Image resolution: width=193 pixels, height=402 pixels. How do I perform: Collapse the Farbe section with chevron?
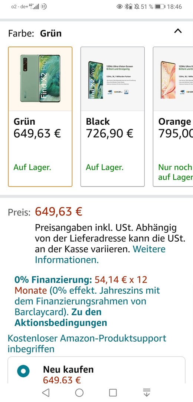[178, 31]
